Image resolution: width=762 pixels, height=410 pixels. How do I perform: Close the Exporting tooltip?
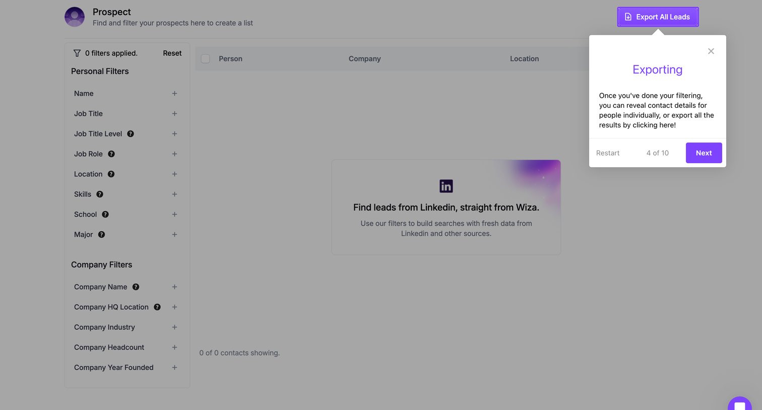coord(711,51)
